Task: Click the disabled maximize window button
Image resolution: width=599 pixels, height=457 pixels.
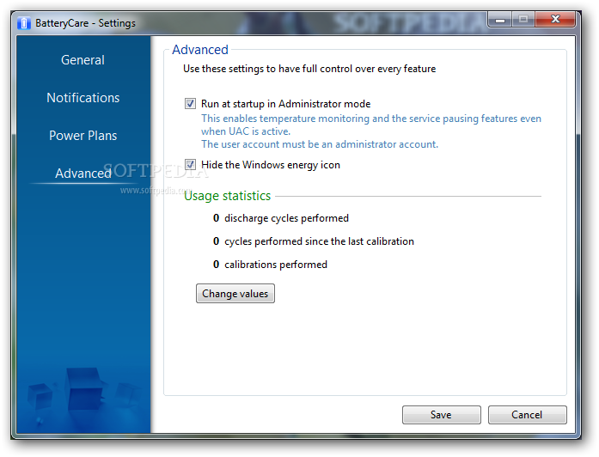Action: 523,19
